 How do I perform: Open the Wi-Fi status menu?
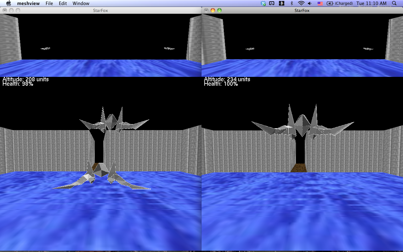(x=301, y=3)
